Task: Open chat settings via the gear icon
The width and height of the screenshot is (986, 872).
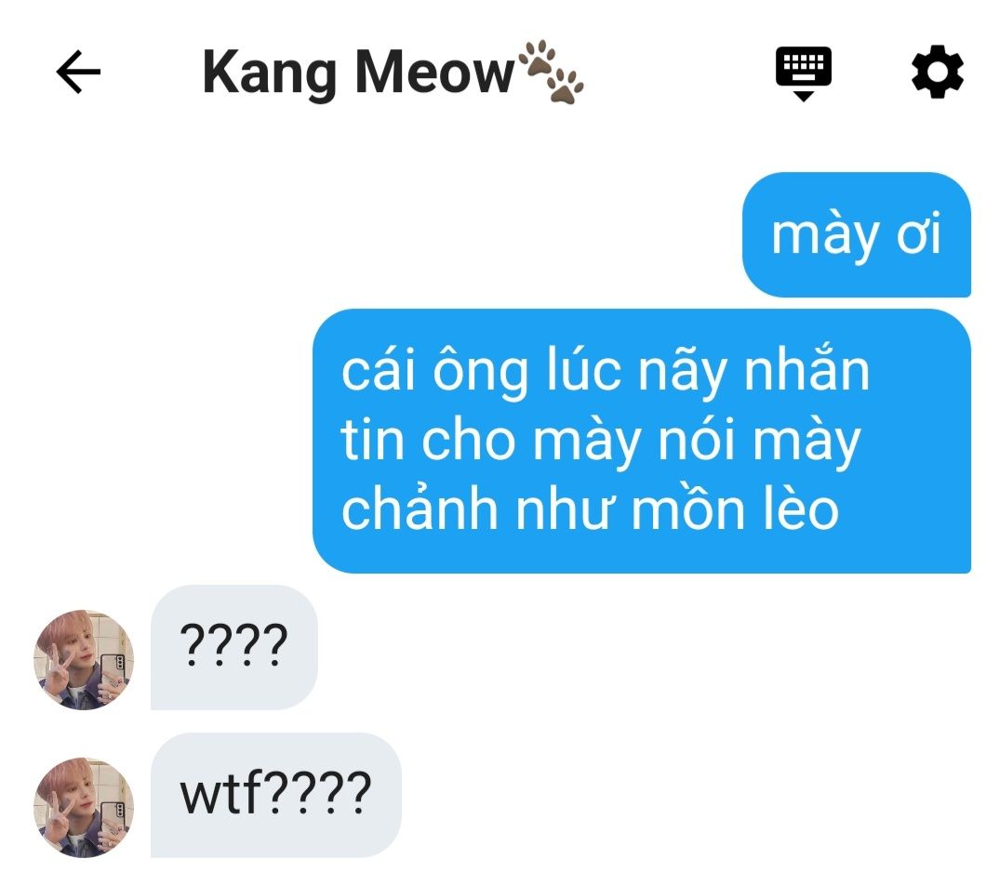Action: pos(937,72)
